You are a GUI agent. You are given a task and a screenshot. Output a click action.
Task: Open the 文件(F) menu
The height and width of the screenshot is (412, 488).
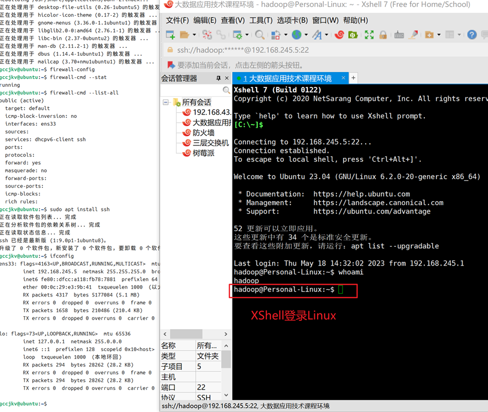click(177, 20)
